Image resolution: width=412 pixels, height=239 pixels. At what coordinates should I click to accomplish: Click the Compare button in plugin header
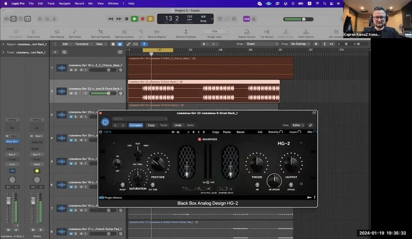coord(135,125)
